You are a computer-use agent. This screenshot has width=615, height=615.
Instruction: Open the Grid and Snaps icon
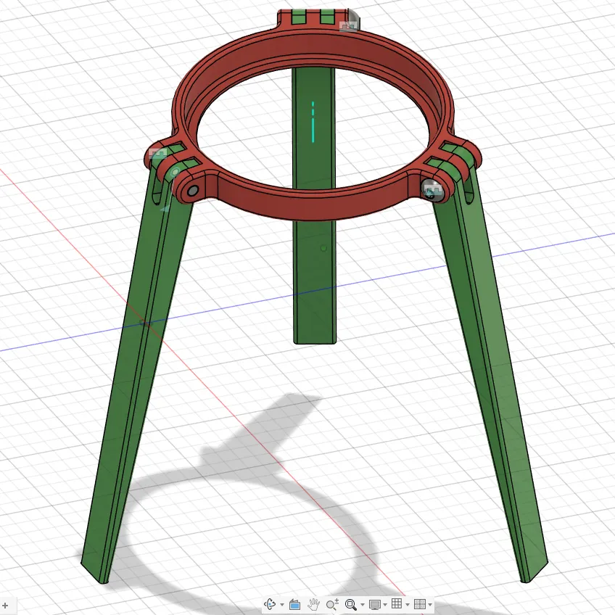397,603
